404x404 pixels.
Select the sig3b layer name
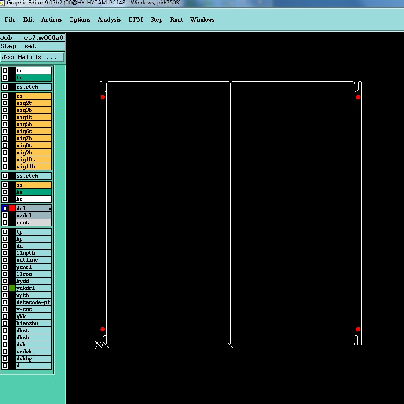[34, 110]
